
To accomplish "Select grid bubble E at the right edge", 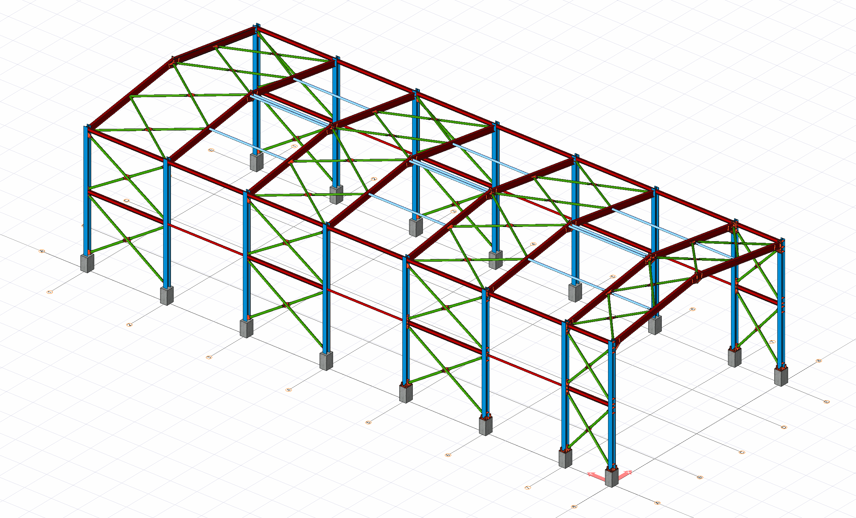I will (827, 402).
